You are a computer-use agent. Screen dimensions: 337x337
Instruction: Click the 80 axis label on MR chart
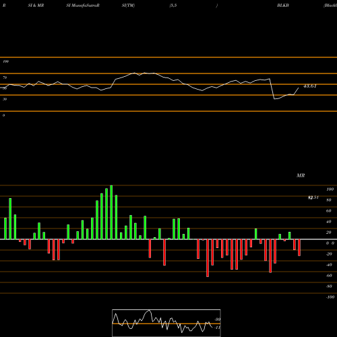click(329, 200)
